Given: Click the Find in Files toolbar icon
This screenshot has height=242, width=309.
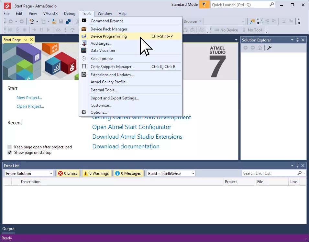Looking at the screenshot, I should point(252,21).
